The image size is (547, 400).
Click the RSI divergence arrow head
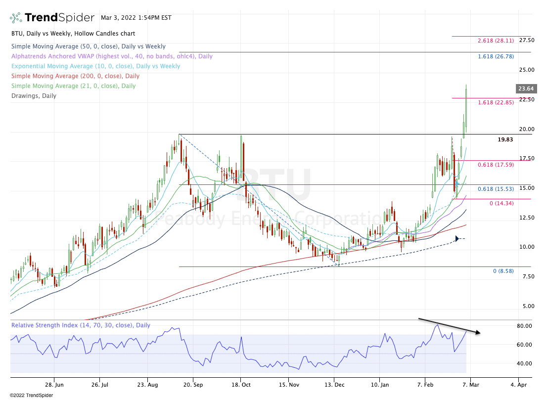(478, 333)
